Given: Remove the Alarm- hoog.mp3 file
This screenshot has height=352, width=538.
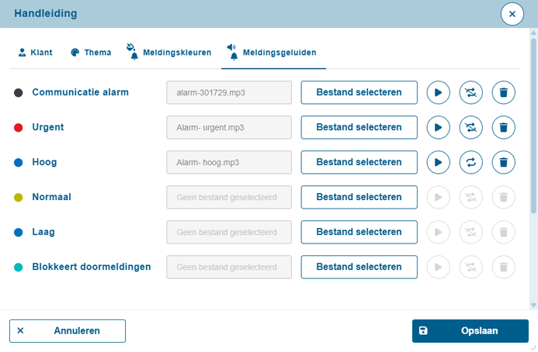Looking at the screenshot, I should (x=503, y=163).
